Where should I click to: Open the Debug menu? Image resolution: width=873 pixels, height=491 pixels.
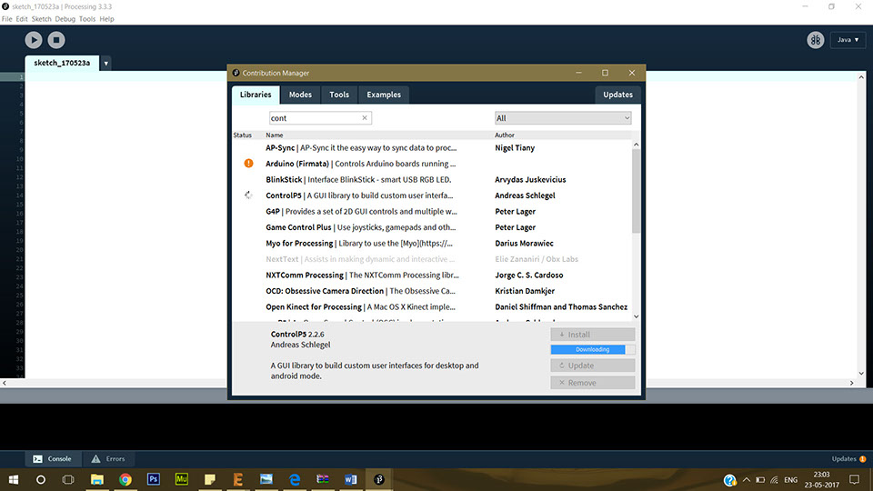pos(65,19)
